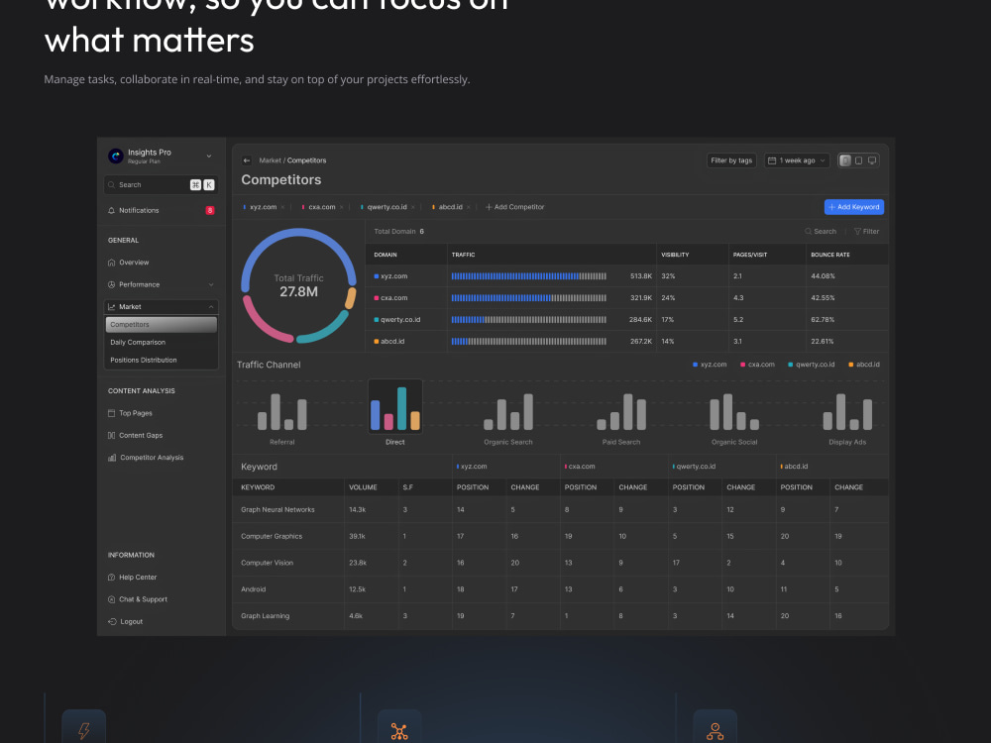Remove the qwerty.co.id competitor tag

[412, 207]
